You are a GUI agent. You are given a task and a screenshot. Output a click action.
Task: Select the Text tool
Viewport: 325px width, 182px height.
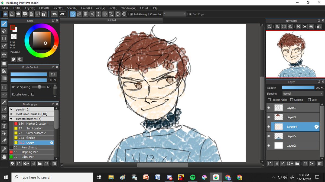pyautogui.click(x=4, y=126)
